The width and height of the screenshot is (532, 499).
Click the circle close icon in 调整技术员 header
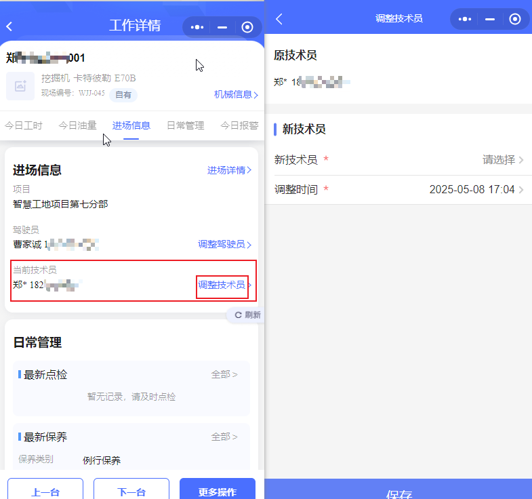[x=514, y=19]
